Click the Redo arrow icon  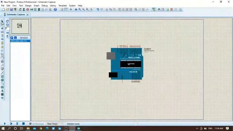click(102, 9)
